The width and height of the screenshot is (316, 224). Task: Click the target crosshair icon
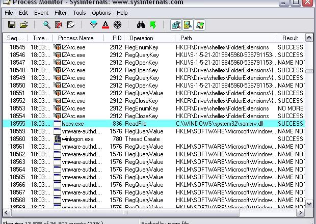(118, 25)
